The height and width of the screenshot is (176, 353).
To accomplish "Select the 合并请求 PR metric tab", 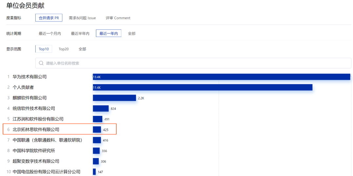I will click(x=49, y=18).
